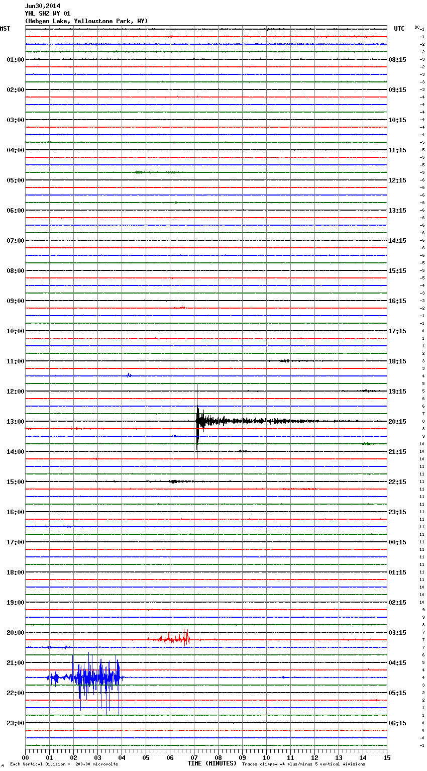427x771 pixels.
Task: Select the 21:00 MST row label
Action: (x=16, y=663)
